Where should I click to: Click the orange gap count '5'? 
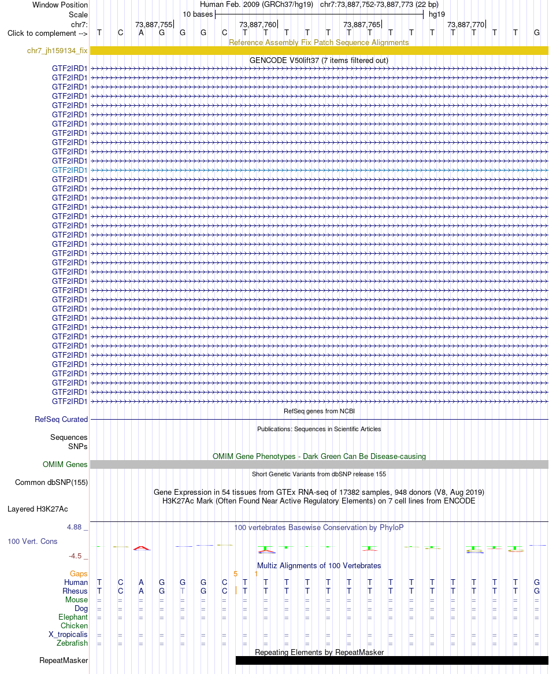point(235,574)
